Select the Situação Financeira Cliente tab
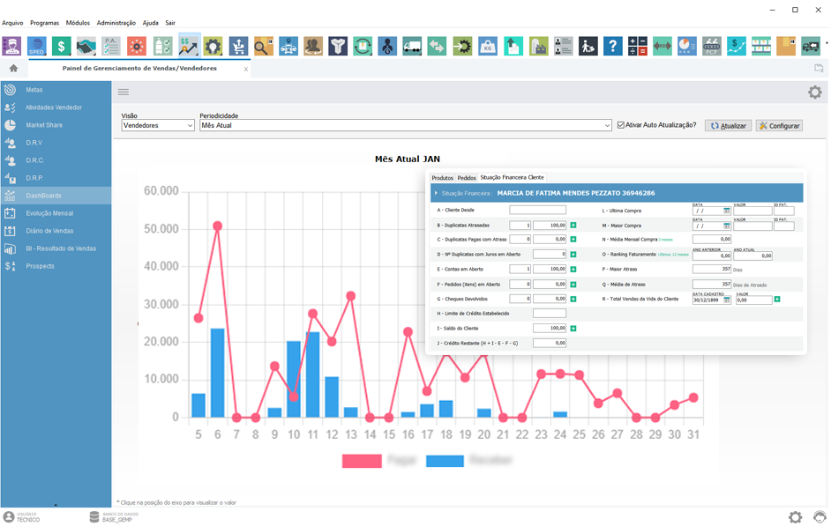The width and height of the screenshot is (831, 526). click(512, 177)
